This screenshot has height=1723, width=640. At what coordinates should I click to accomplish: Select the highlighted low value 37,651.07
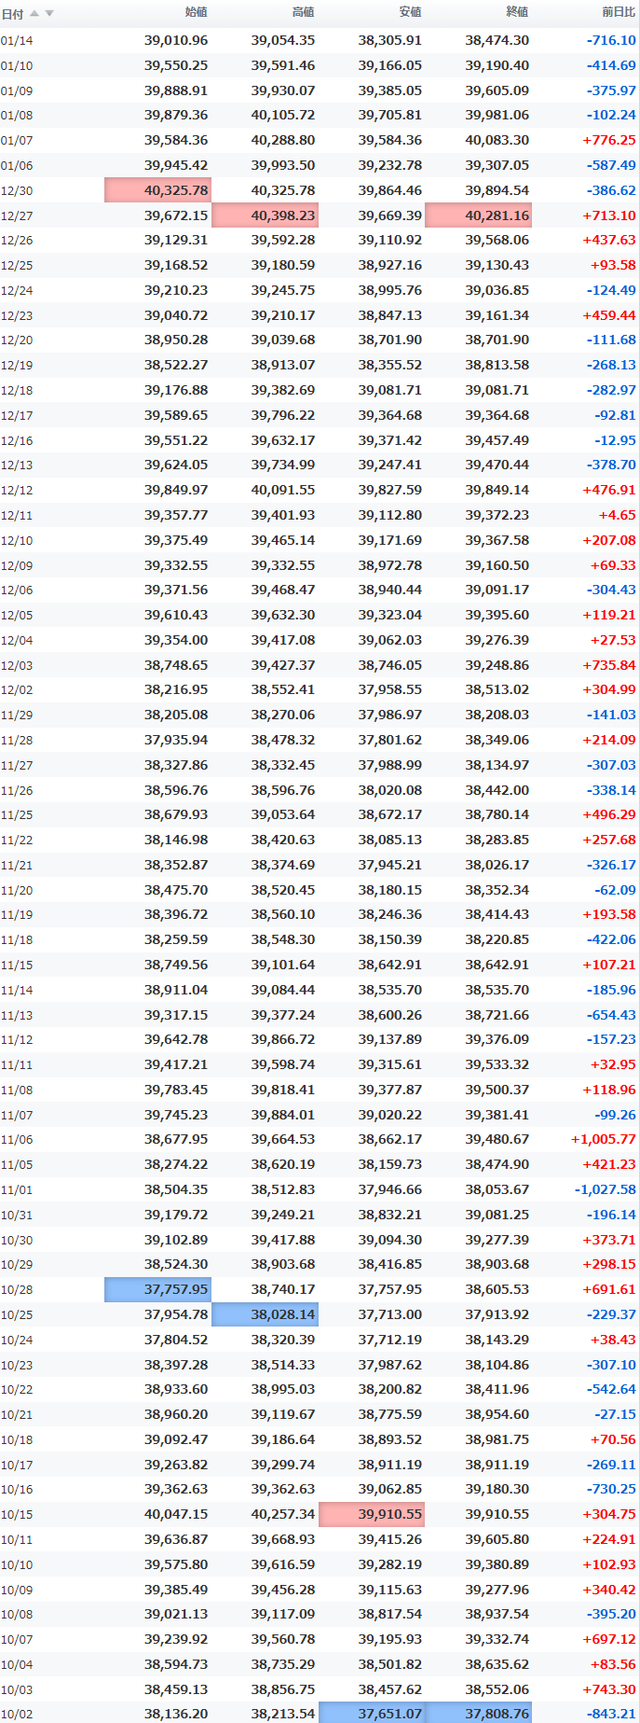pos(372,1714)
